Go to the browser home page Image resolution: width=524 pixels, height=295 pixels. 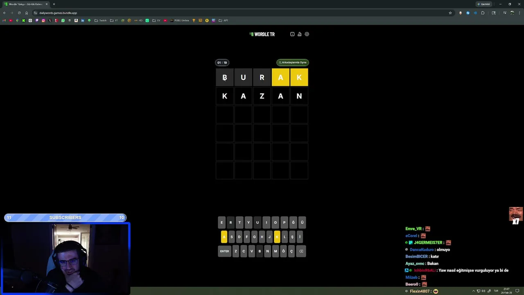click(x=27, y=13)
